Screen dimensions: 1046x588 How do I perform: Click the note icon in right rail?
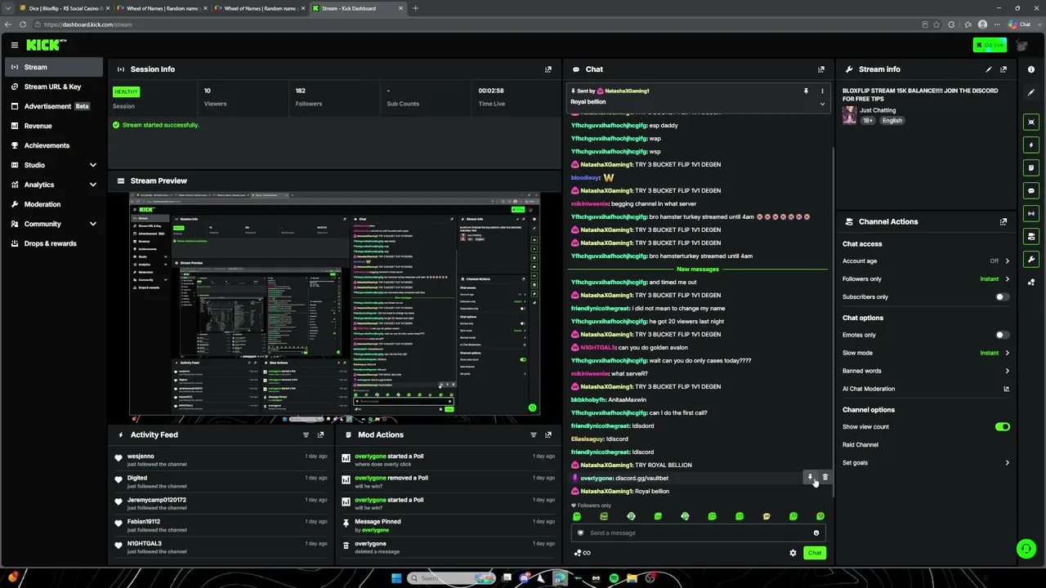click(1031, 167)
